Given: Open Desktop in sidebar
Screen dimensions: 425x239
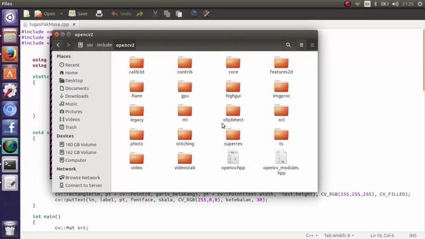Looking at the screenshot, I should 71,80.
